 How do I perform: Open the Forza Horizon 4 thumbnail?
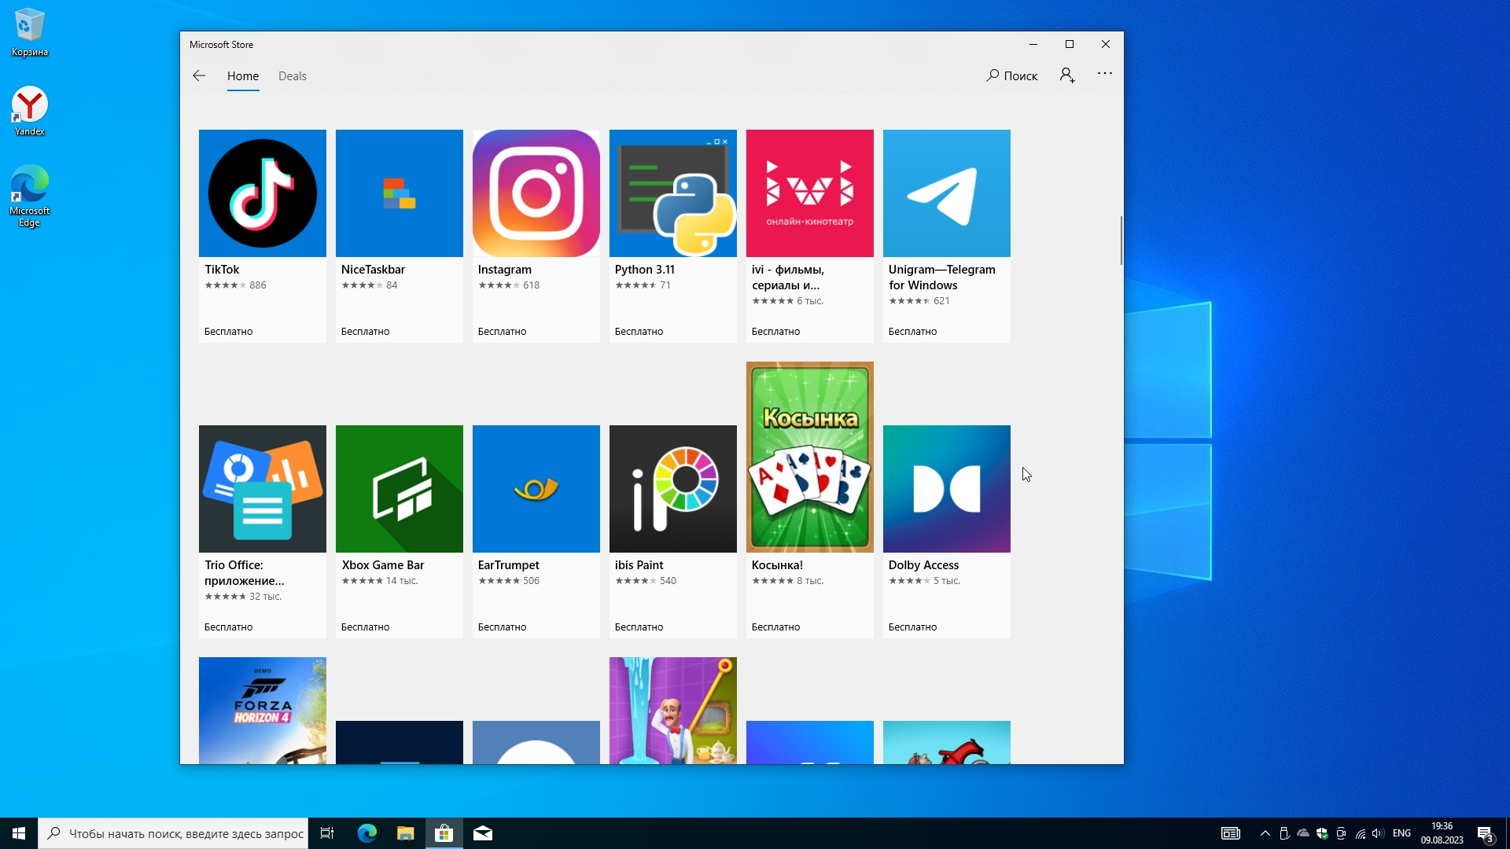(262, 710)
